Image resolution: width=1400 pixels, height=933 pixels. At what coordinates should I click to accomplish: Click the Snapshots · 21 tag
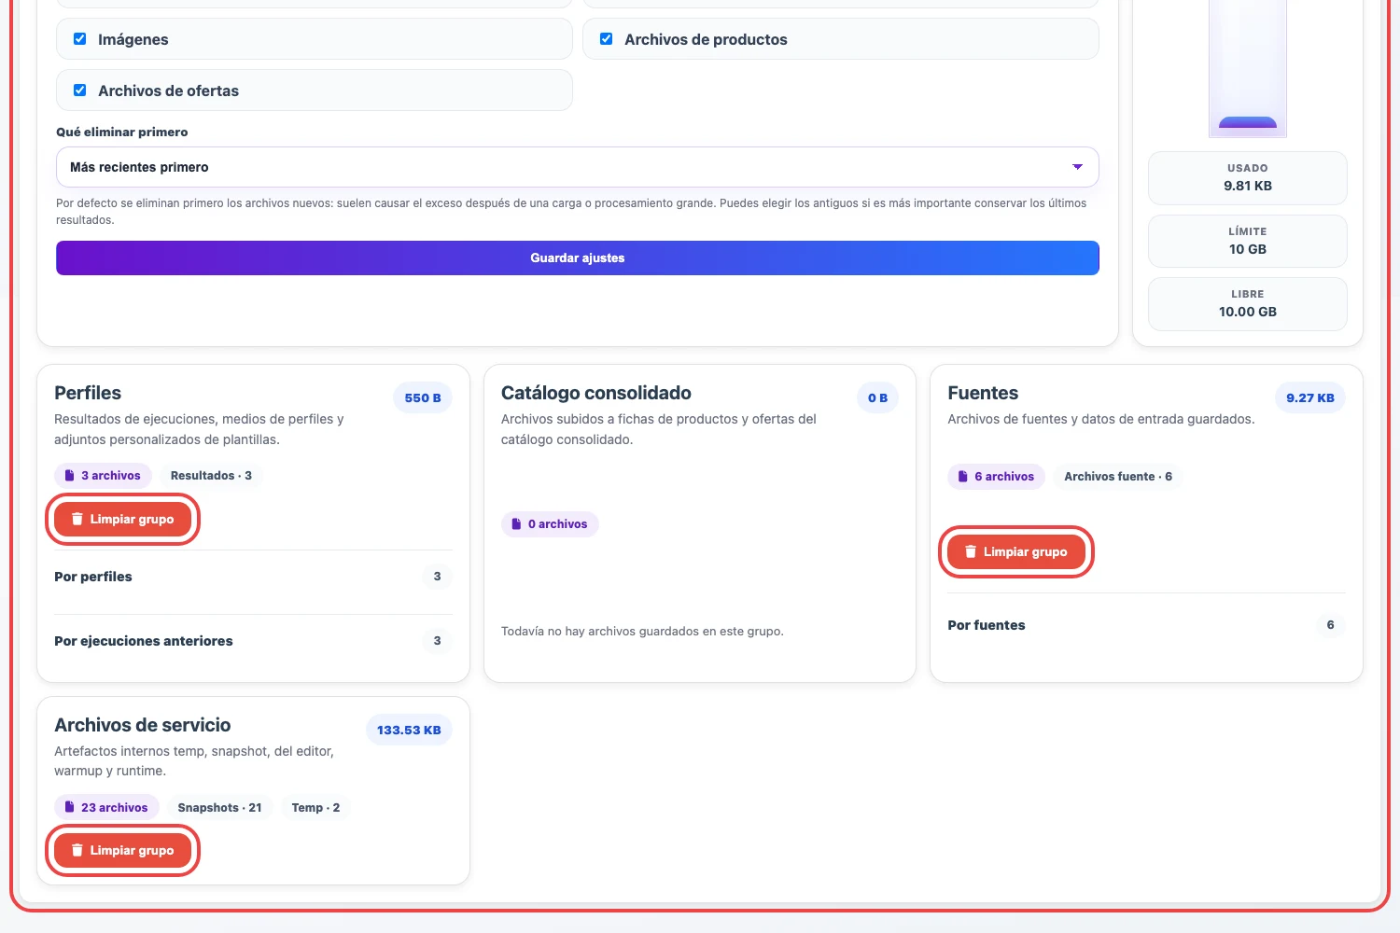coord(219,808)
